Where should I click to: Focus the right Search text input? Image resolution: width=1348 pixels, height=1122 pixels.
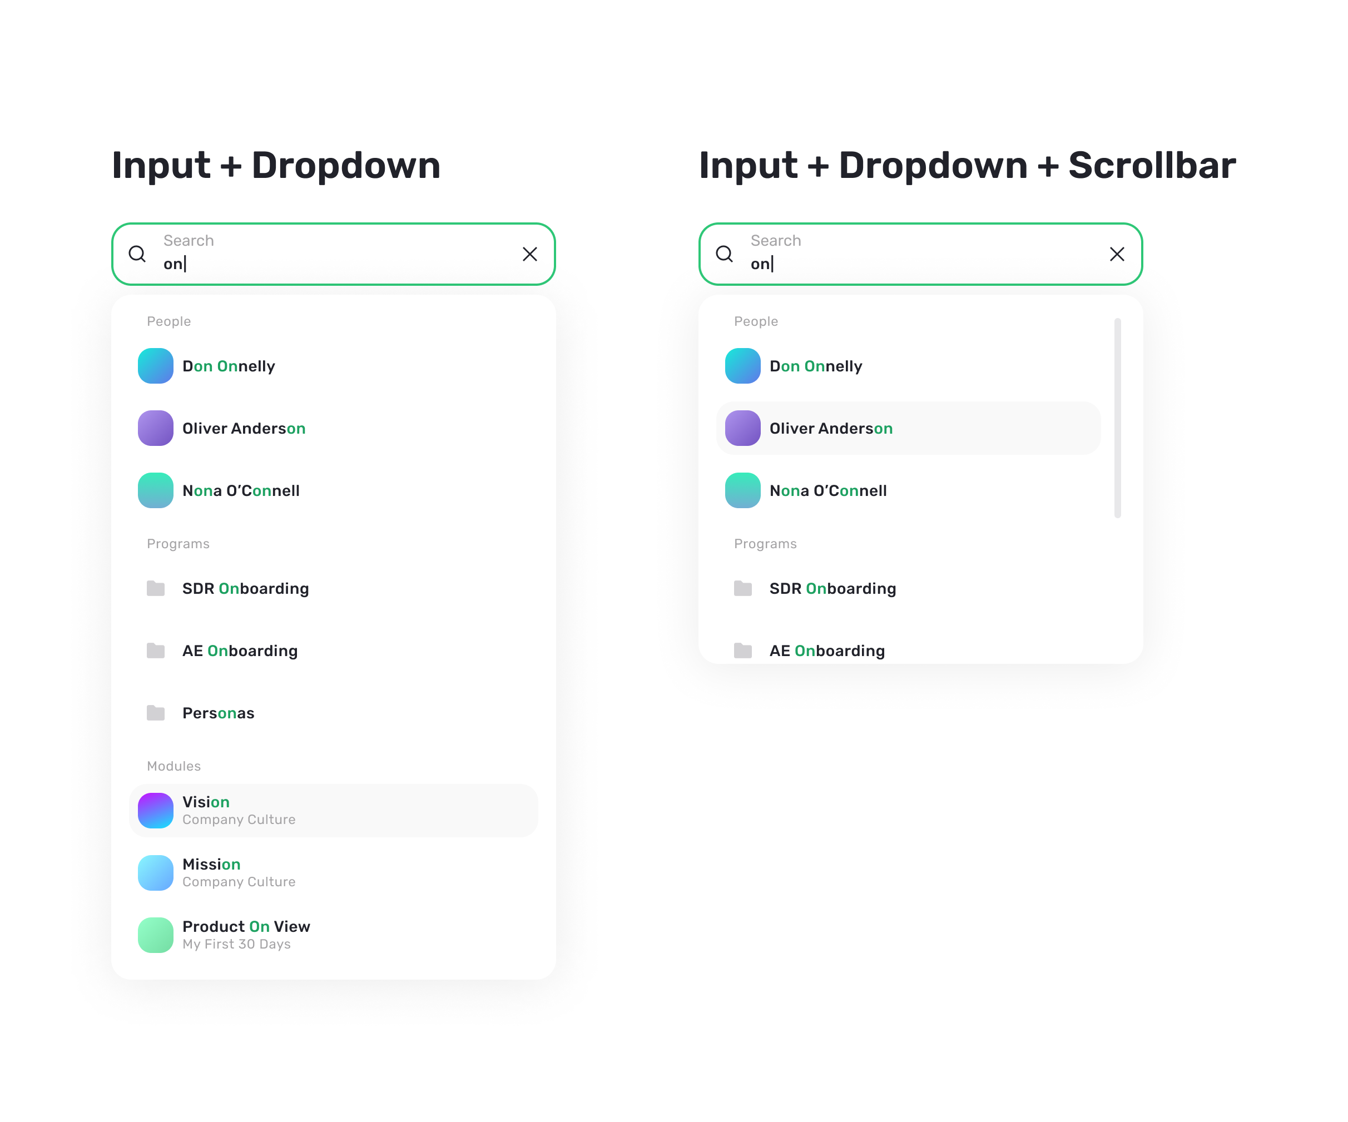point(921,264)
